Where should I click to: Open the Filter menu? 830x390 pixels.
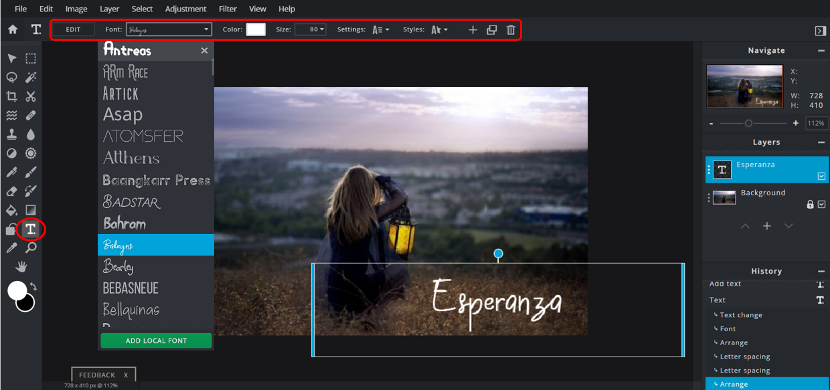click(x=228, y=9)
